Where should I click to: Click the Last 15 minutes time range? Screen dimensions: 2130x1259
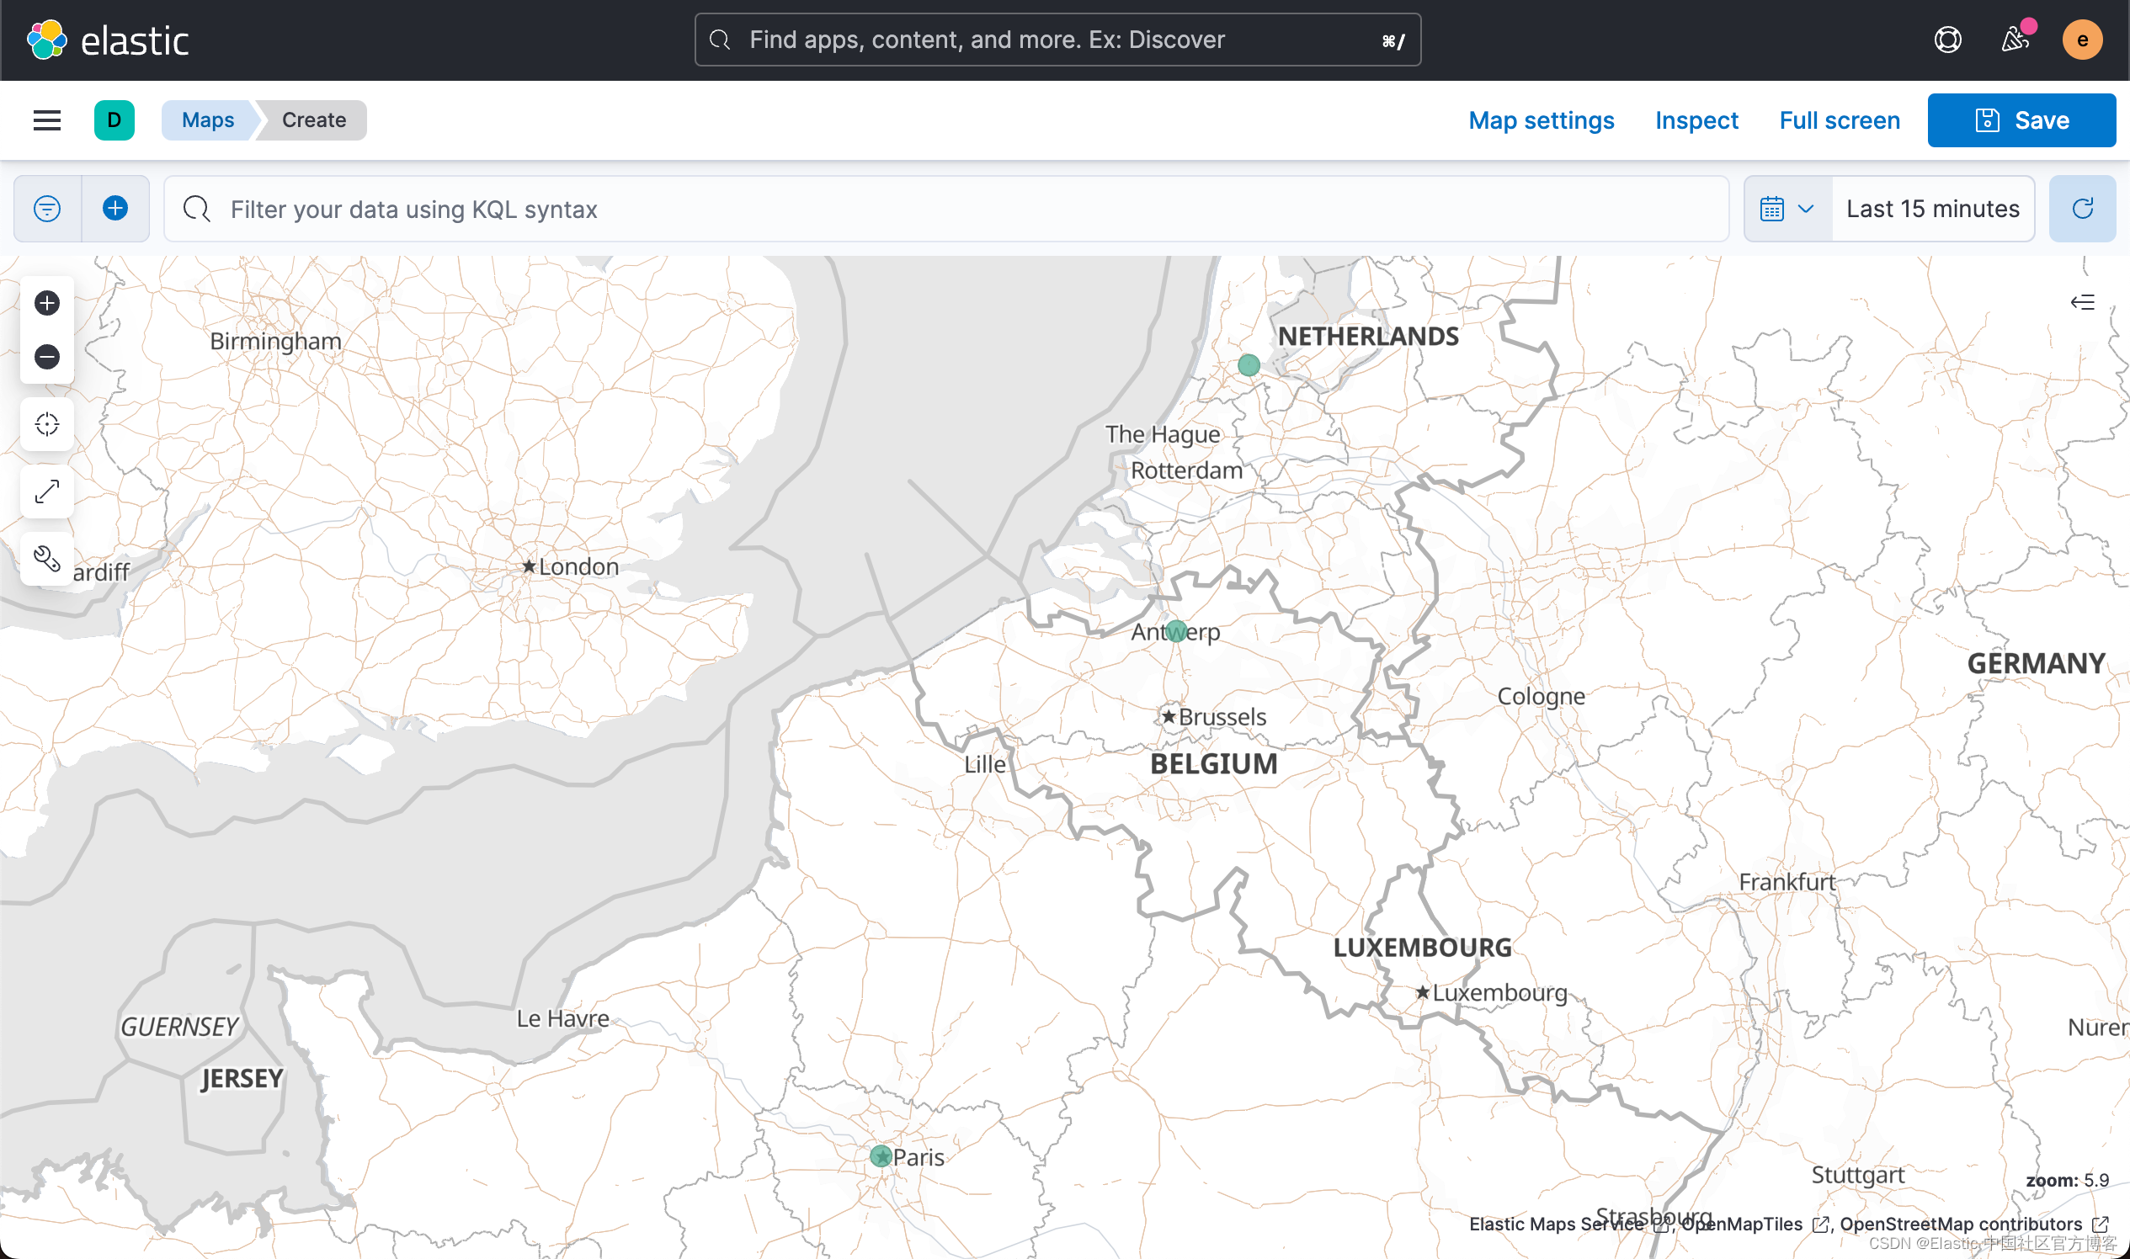coord(1932,209)
